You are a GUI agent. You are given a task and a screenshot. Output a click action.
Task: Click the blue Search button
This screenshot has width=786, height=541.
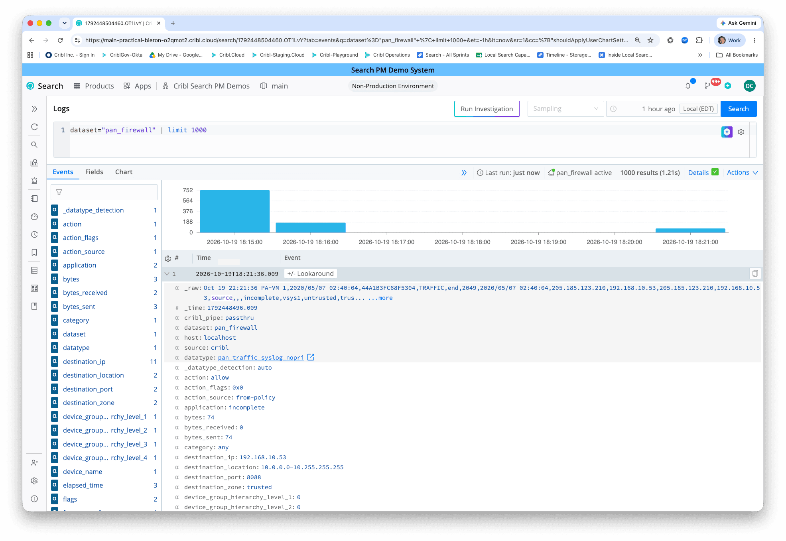pyautogui.click(x=738, y=109)
